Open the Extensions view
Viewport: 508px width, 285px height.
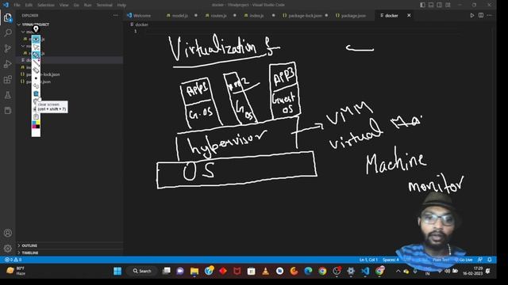coord(8,79)
